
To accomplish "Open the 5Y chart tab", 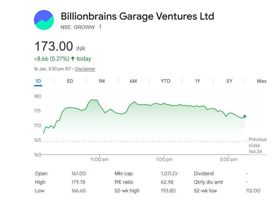I will (x=229, y=81).
